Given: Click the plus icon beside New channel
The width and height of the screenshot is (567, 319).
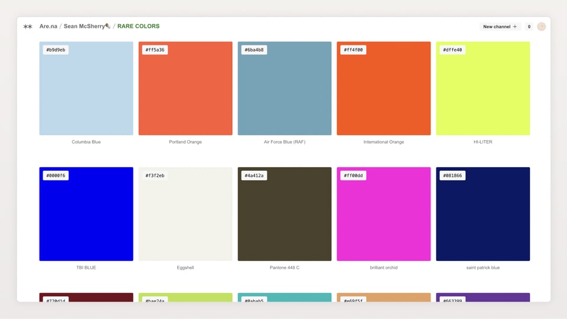Looking at the screenshot, I should click(x=514, y=27).
